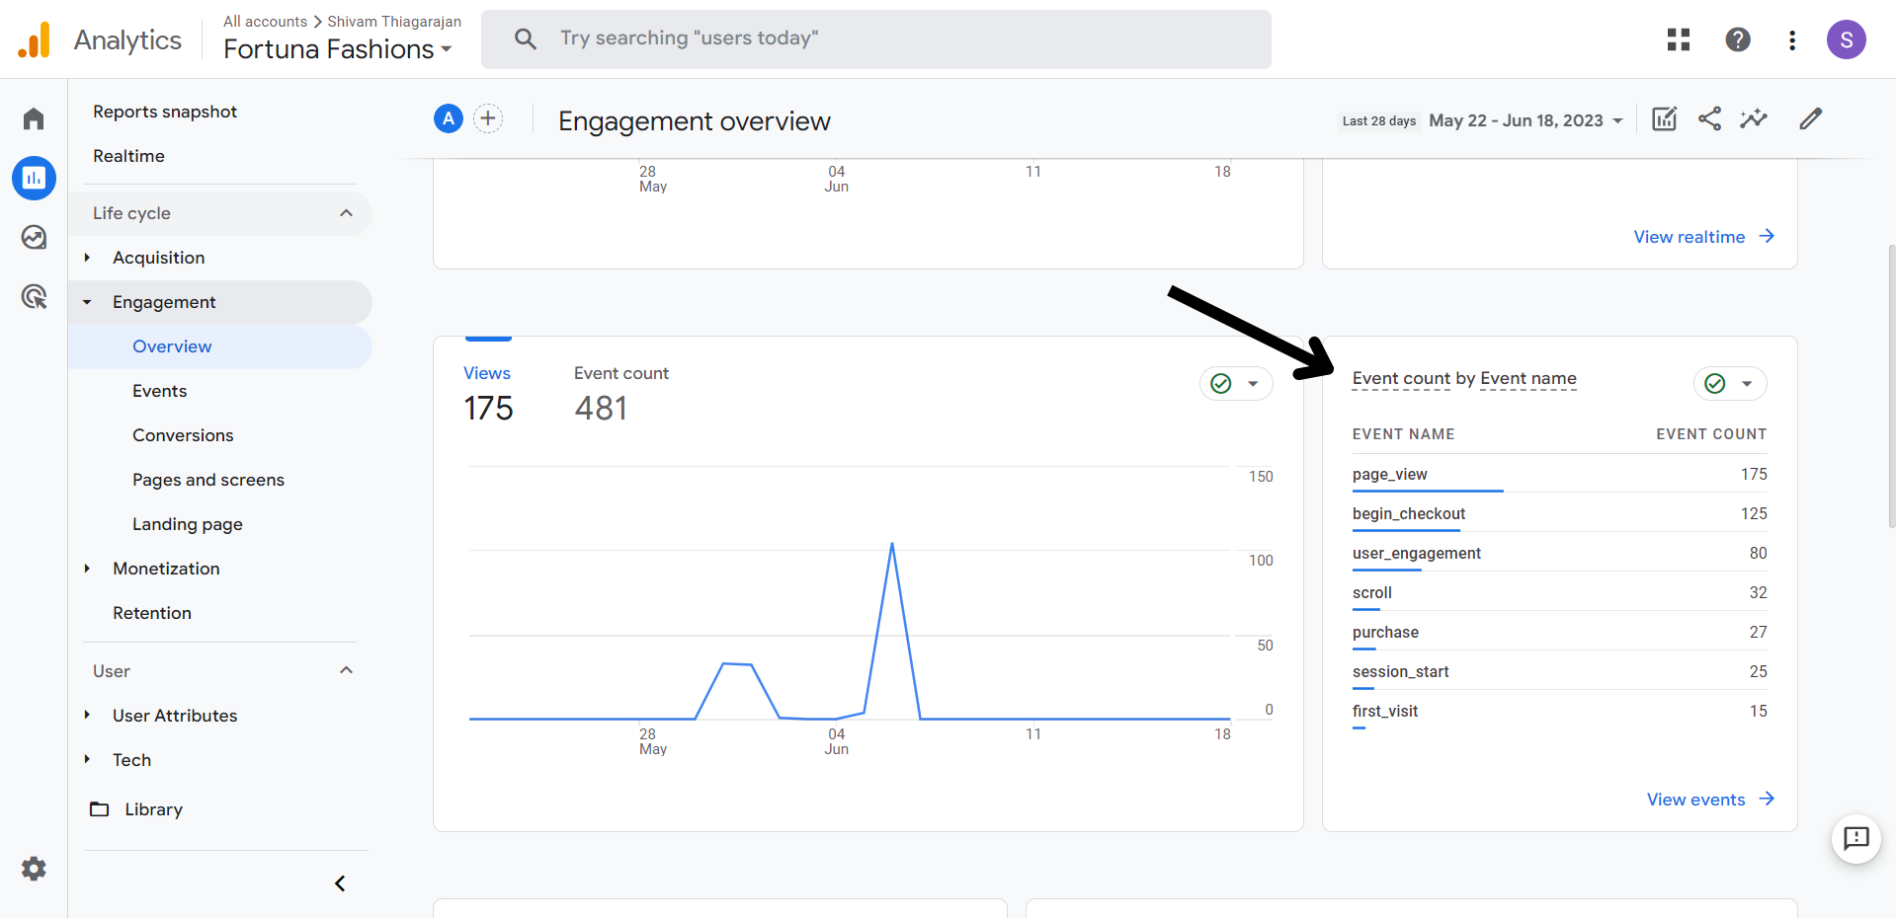Open the Views chart card dropdown arrow
This screenshot has height=918, width=1896.
coord(1253,383)
